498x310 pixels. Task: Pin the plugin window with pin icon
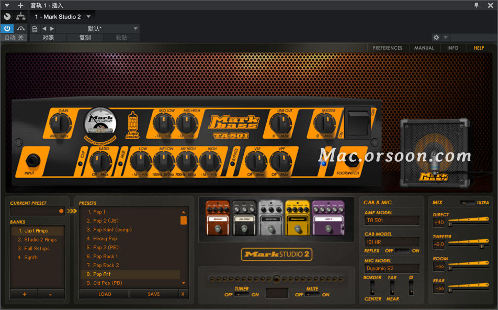pos(477,5)
